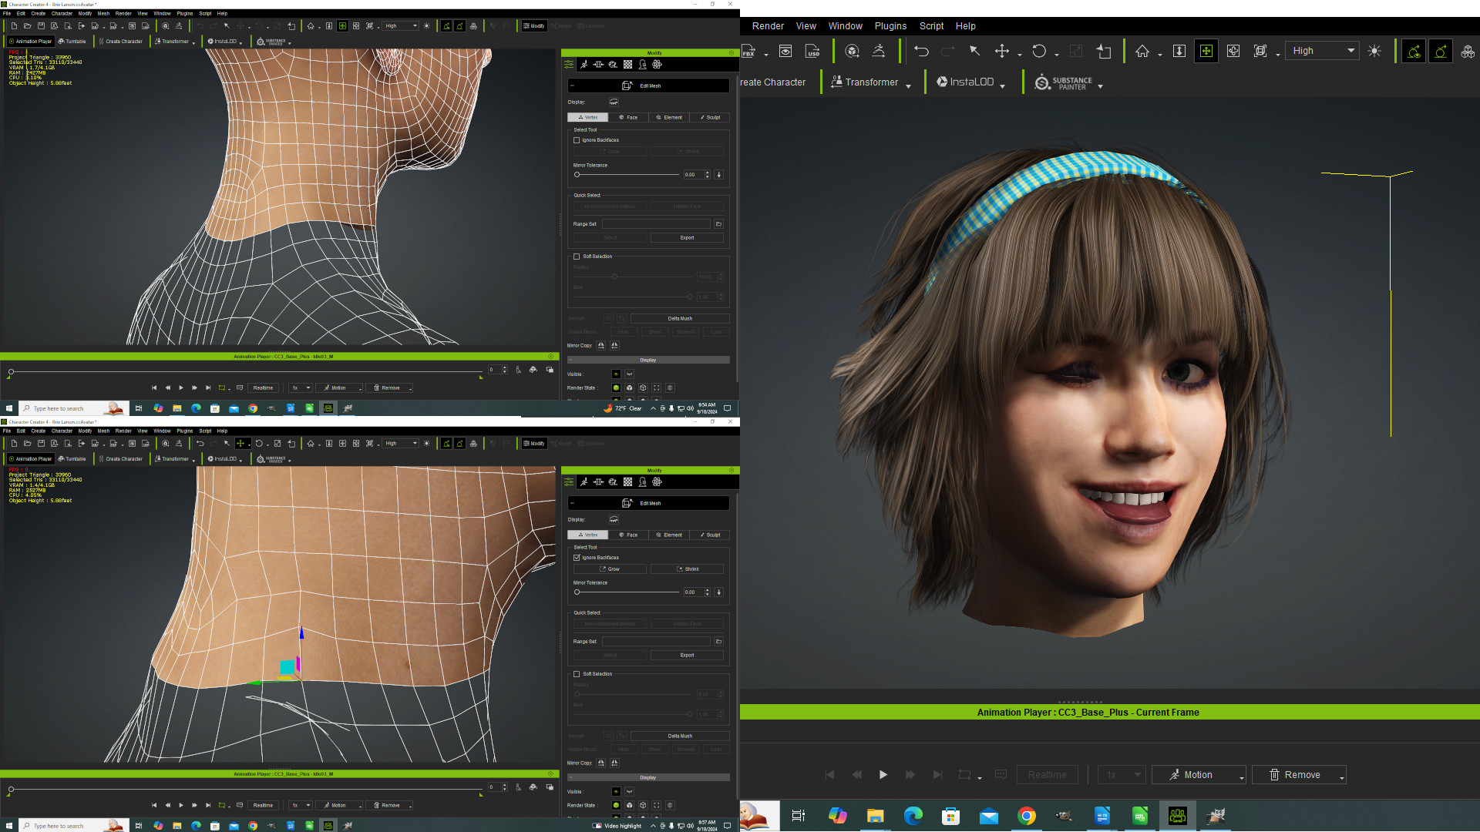Click Display eyelash icon in top-left window
This screenshot has height=832, width=1480.
[x=614, y=102]
